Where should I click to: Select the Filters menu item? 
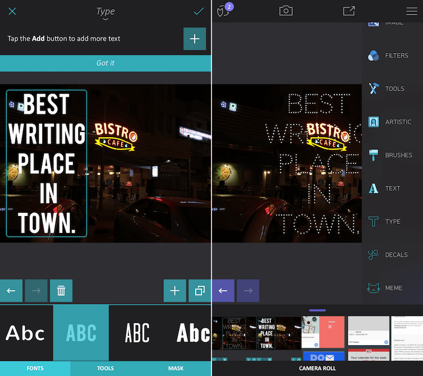tap(391, 56)
